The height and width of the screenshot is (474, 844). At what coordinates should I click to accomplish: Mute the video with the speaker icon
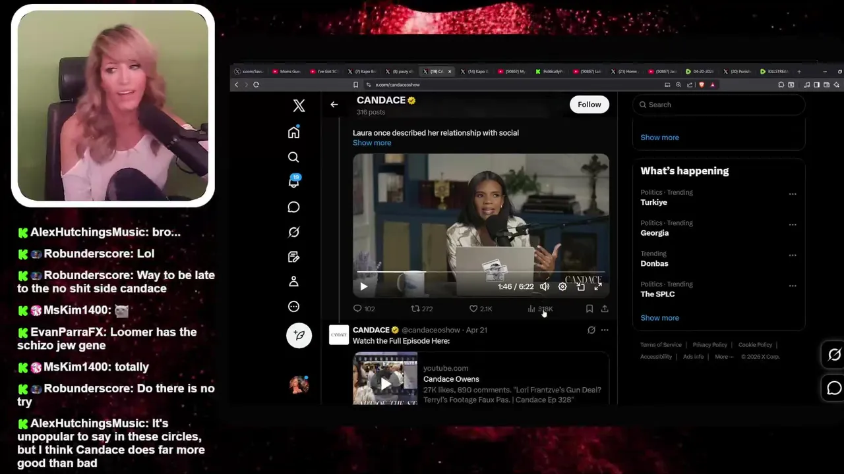[545, 286]
